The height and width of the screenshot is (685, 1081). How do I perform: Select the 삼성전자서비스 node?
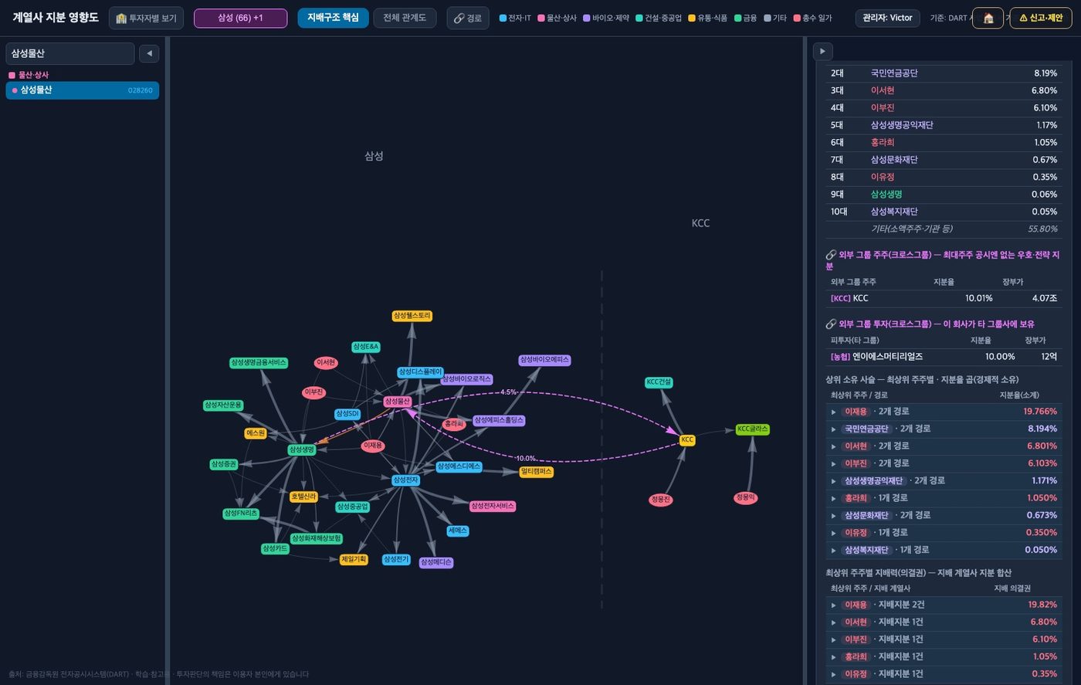(493, 507)
